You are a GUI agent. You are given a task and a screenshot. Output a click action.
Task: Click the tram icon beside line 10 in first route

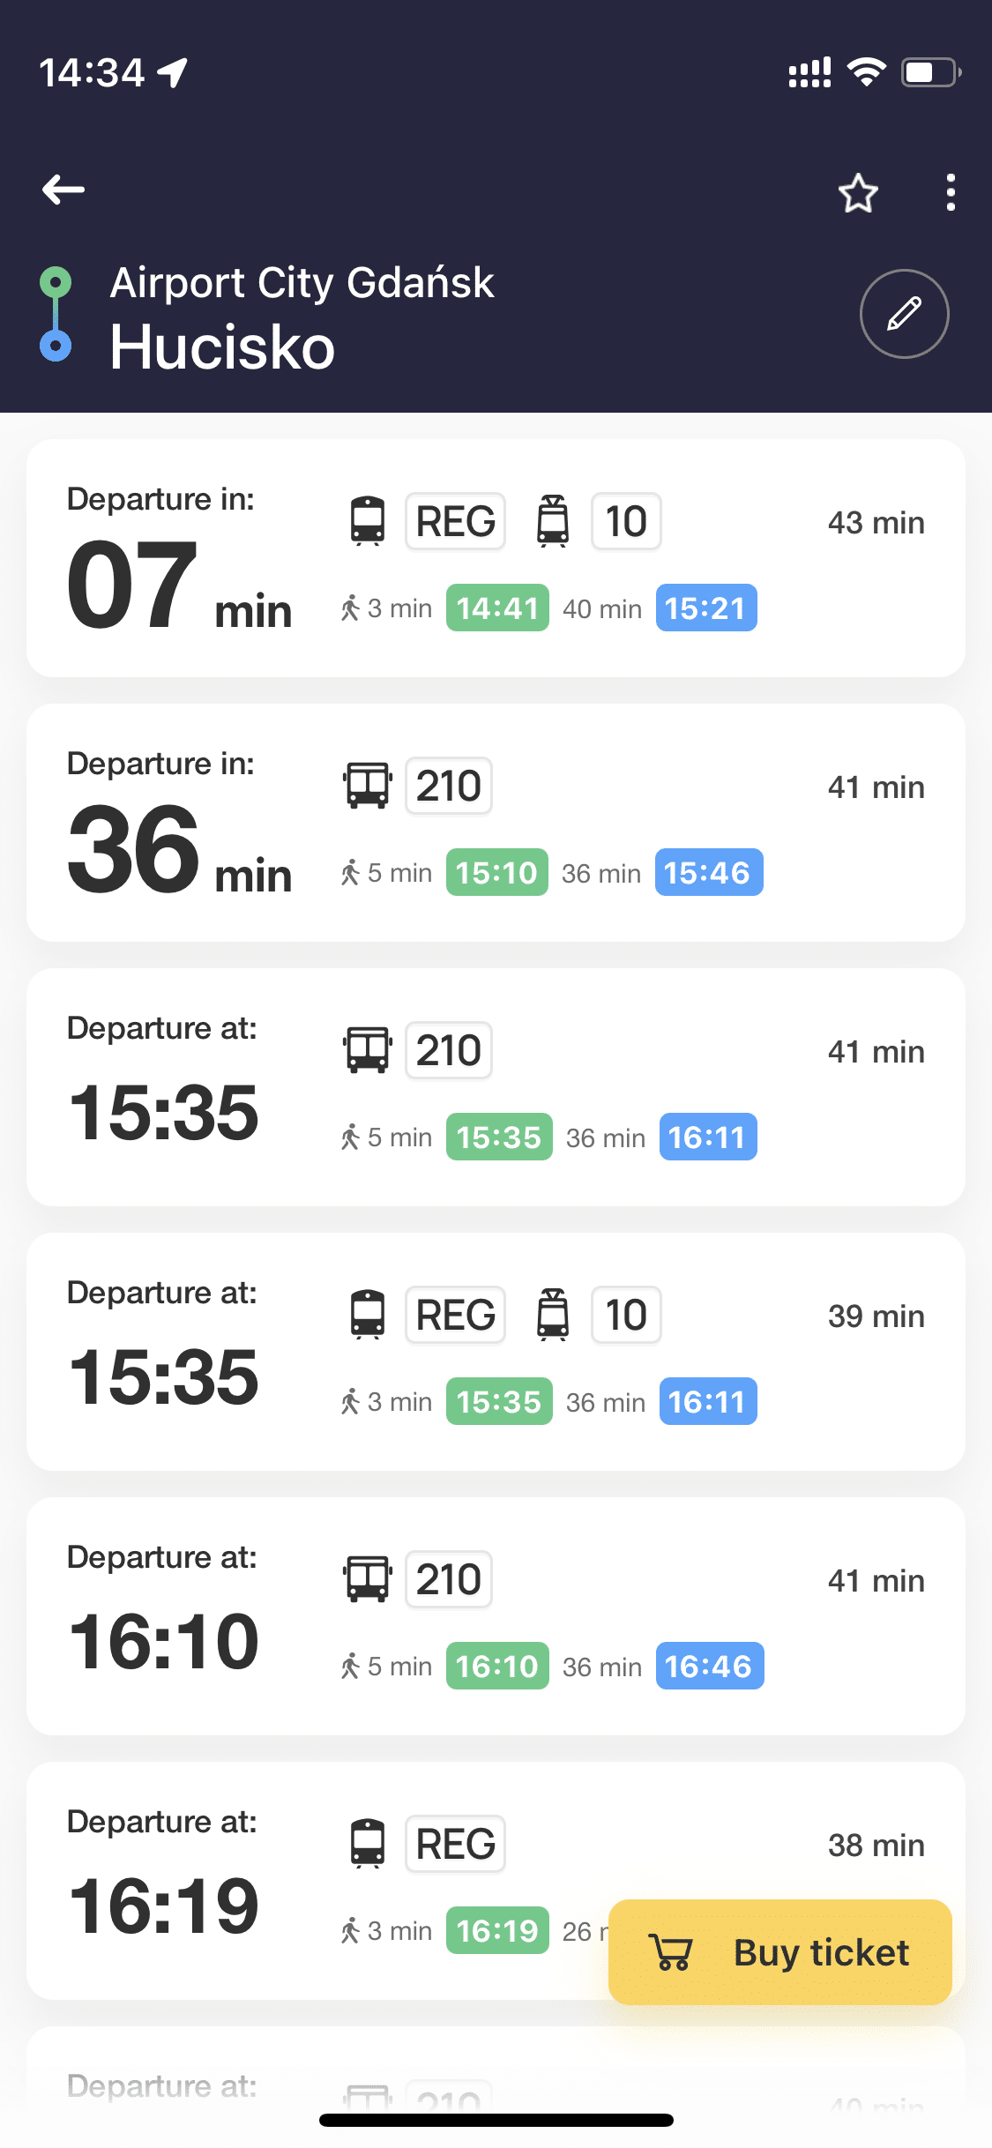(553, 521)
